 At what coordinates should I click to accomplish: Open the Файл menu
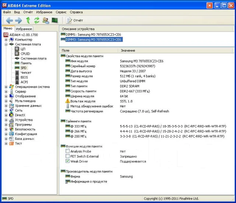[x=7, y=12]
